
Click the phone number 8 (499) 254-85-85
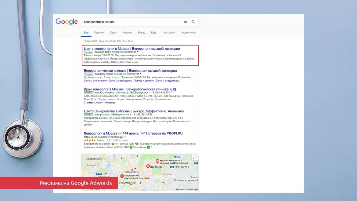pos(143,115)
